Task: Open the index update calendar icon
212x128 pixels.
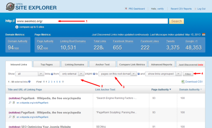Action: click(204, 34)
